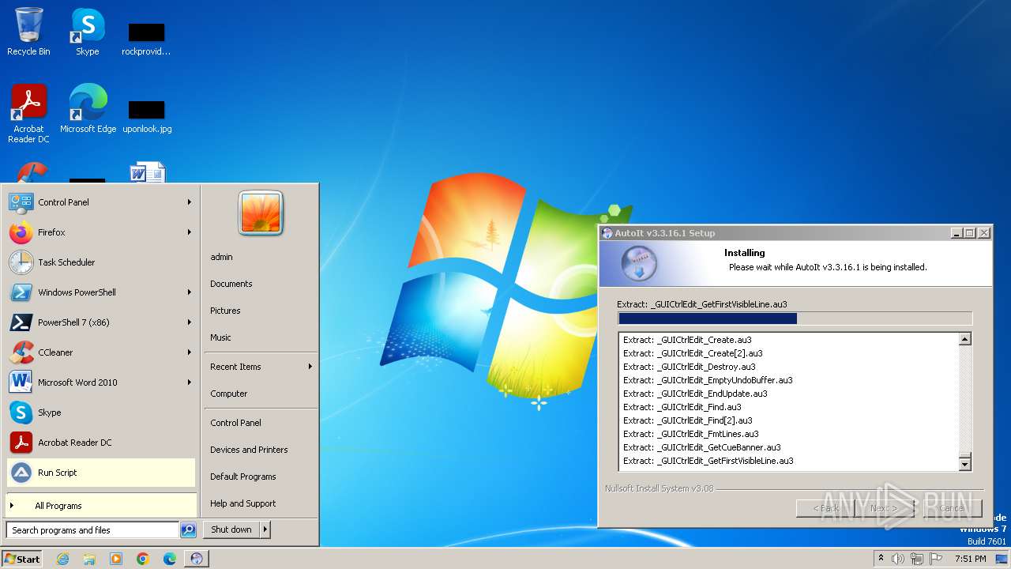Open Control Panel from pinned programs list

100,202
